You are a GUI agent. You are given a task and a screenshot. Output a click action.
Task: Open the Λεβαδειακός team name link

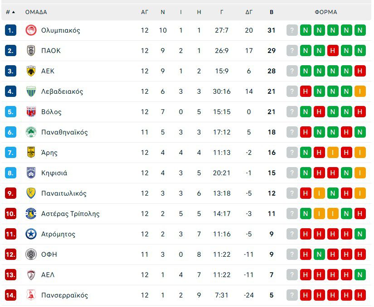click(x=62, y=91)
